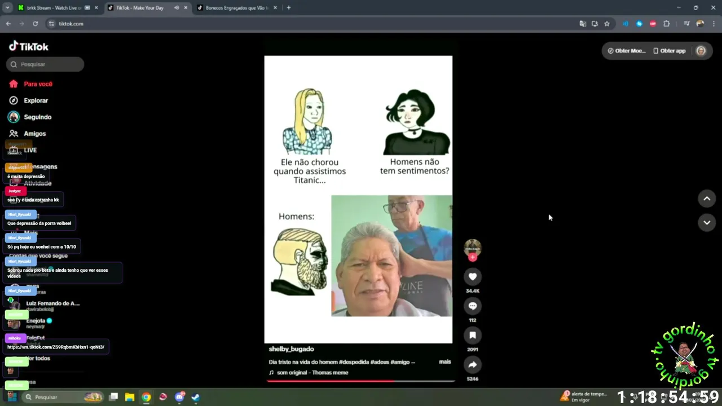Follow shelby_bugado via plus badge
The height and width of the screenshot is (406, 722).
pyautogui.click(x=473, y=257)
